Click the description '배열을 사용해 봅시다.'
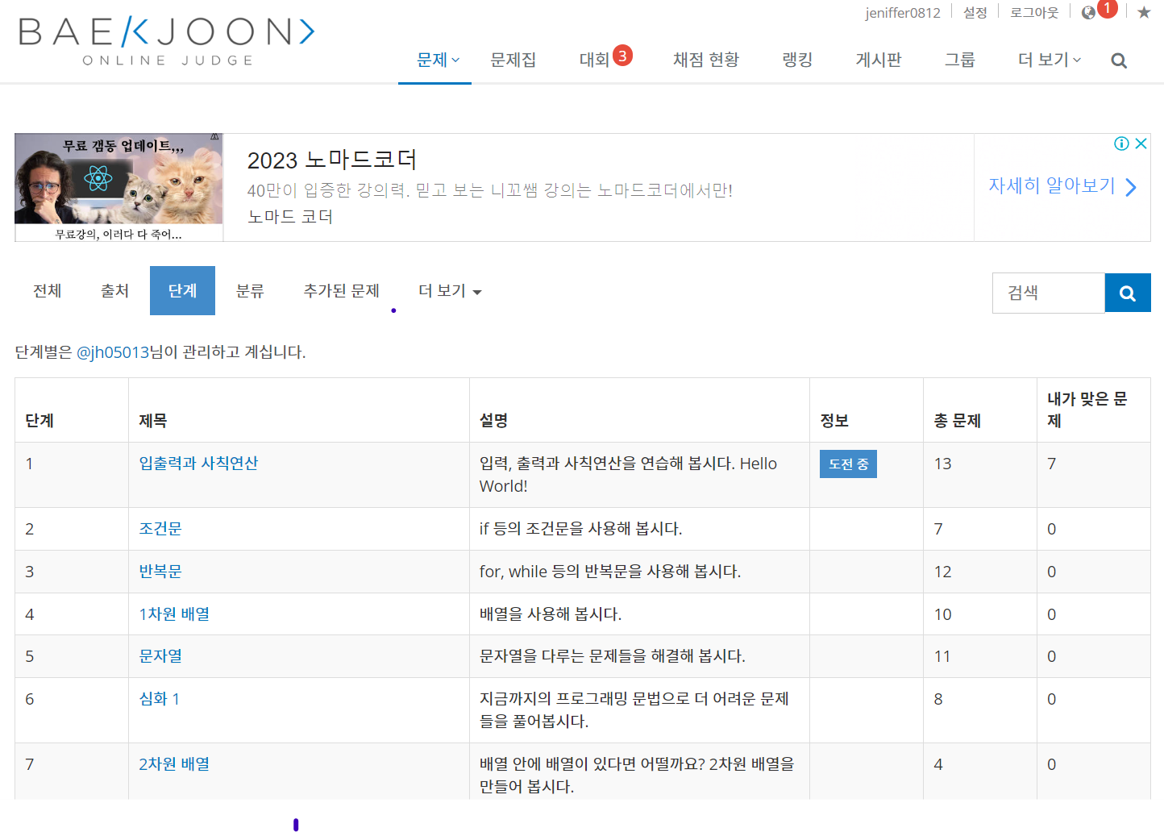 point(551,614)
